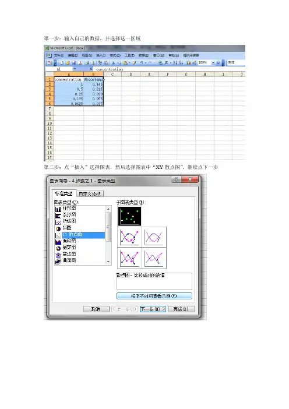Click the 完成 Finish button
289x409 pixels.
point(181,309)
